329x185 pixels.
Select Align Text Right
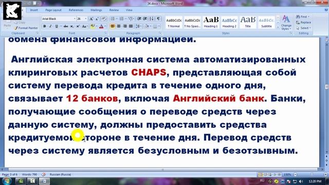point(125,26)
